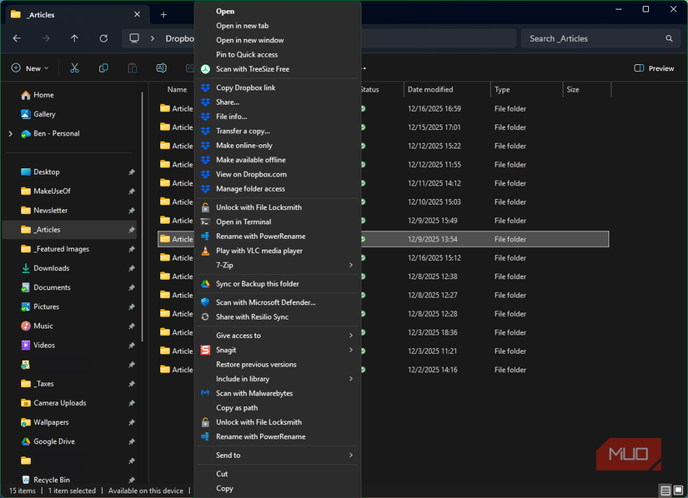Click the Rename icon in the toolbar
The width and height of the screenshot is (688, 498).
point(161,68)
